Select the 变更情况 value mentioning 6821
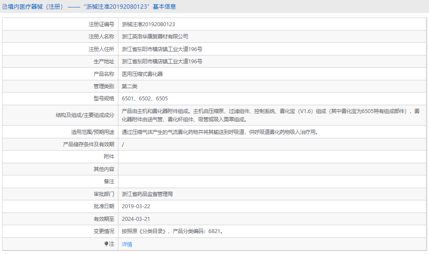This screenshot has width=429, height=254. point(173,231)
